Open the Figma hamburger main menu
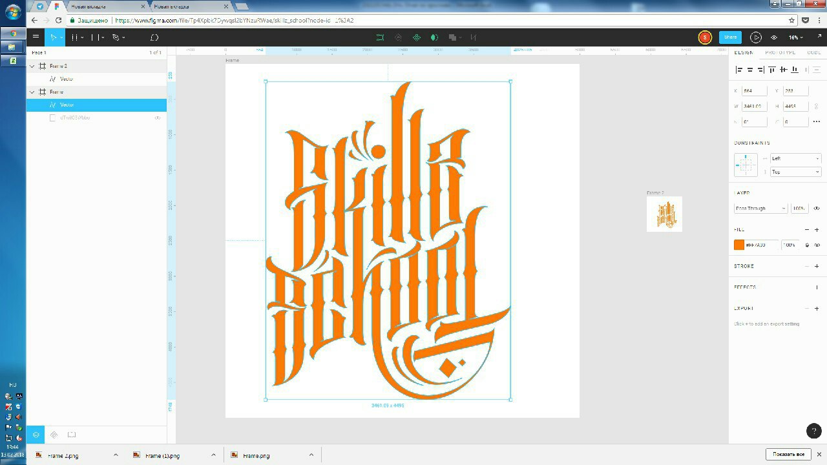827x465 pixels. (x=36, y=37)
